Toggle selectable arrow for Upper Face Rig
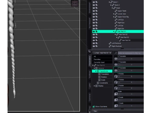Image resolution: width=151 pixels, height=113 pixels. click(97, 17)
